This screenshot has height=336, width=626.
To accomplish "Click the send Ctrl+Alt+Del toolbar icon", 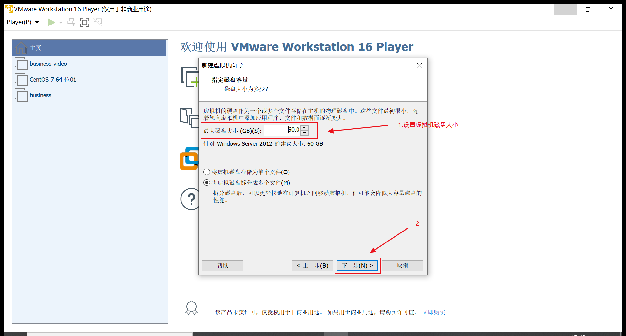I will (71, 22).
